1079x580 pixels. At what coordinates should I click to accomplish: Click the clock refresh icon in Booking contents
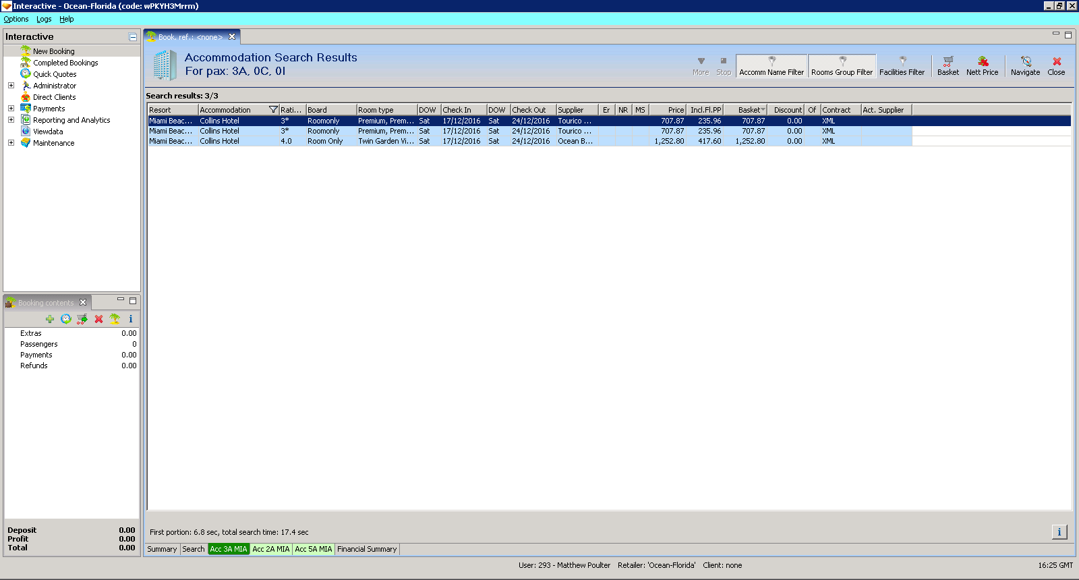pos(66,319)
